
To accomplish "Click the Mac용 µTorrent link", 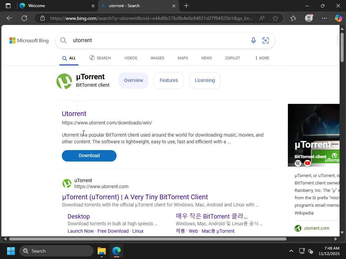I will pos(218,231).
